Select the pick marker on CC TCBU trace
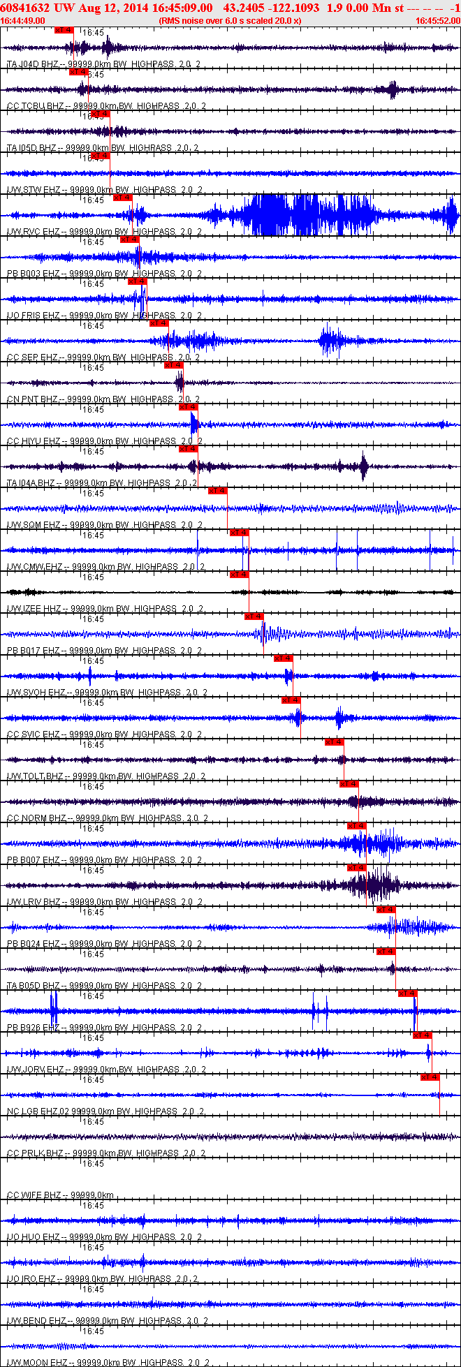This screenshot has height=1367, width=461. [78, 72]
